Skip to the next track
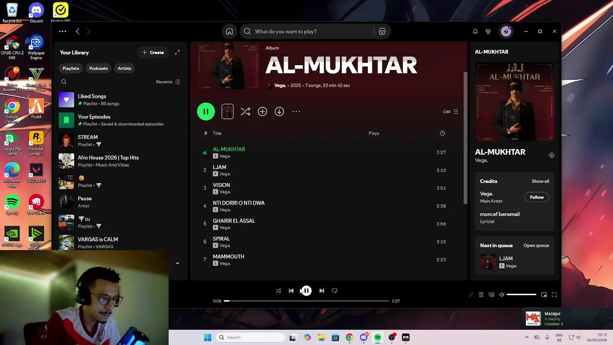The width and height of the screenshot is (613, 345). (x=322, y=290)
